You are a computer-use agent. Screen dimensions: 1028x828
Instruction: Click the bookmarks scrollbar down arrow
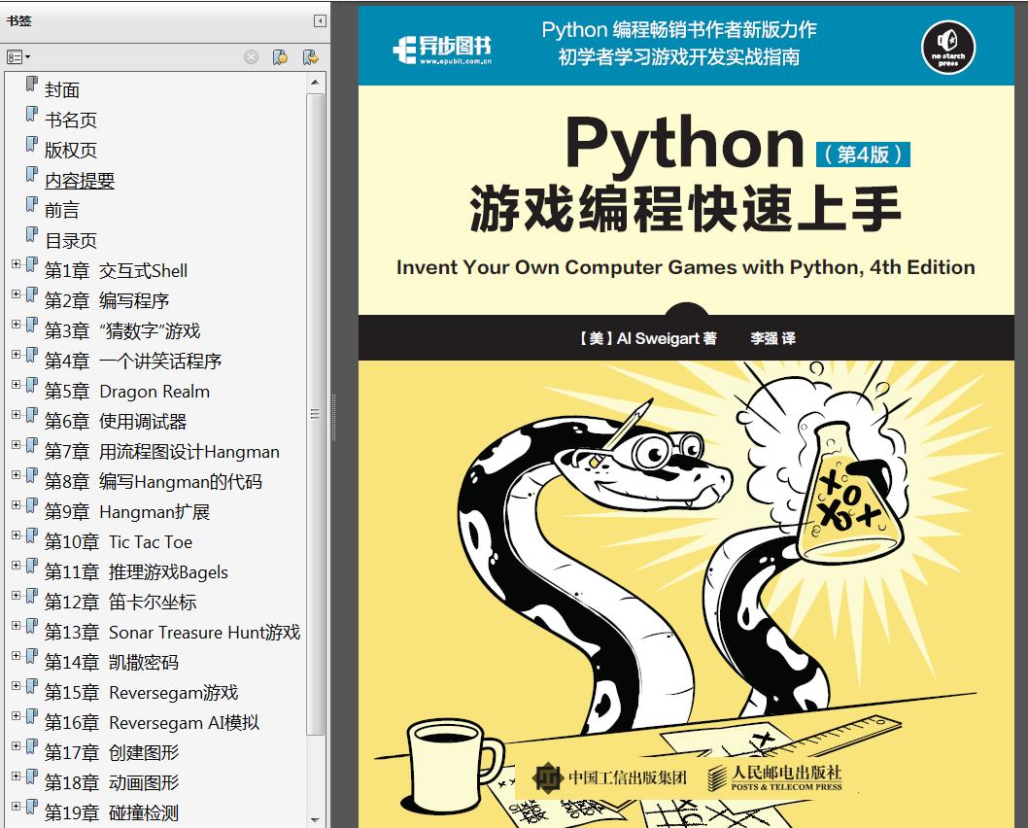click(x=316, y=820)
